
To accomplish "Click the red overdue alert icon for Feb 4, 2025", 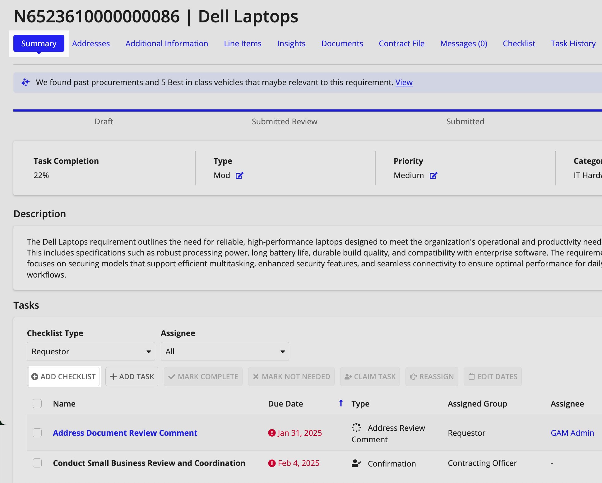I will [272, 463].
